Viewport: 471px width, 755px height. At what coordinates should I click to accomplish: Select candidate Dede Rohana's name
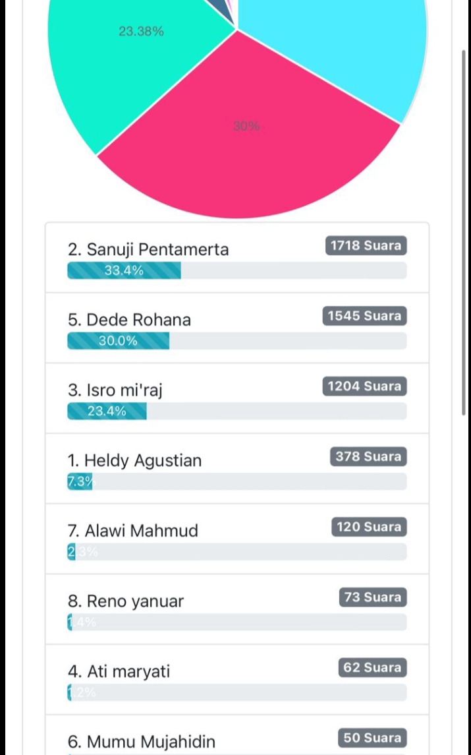129,320
